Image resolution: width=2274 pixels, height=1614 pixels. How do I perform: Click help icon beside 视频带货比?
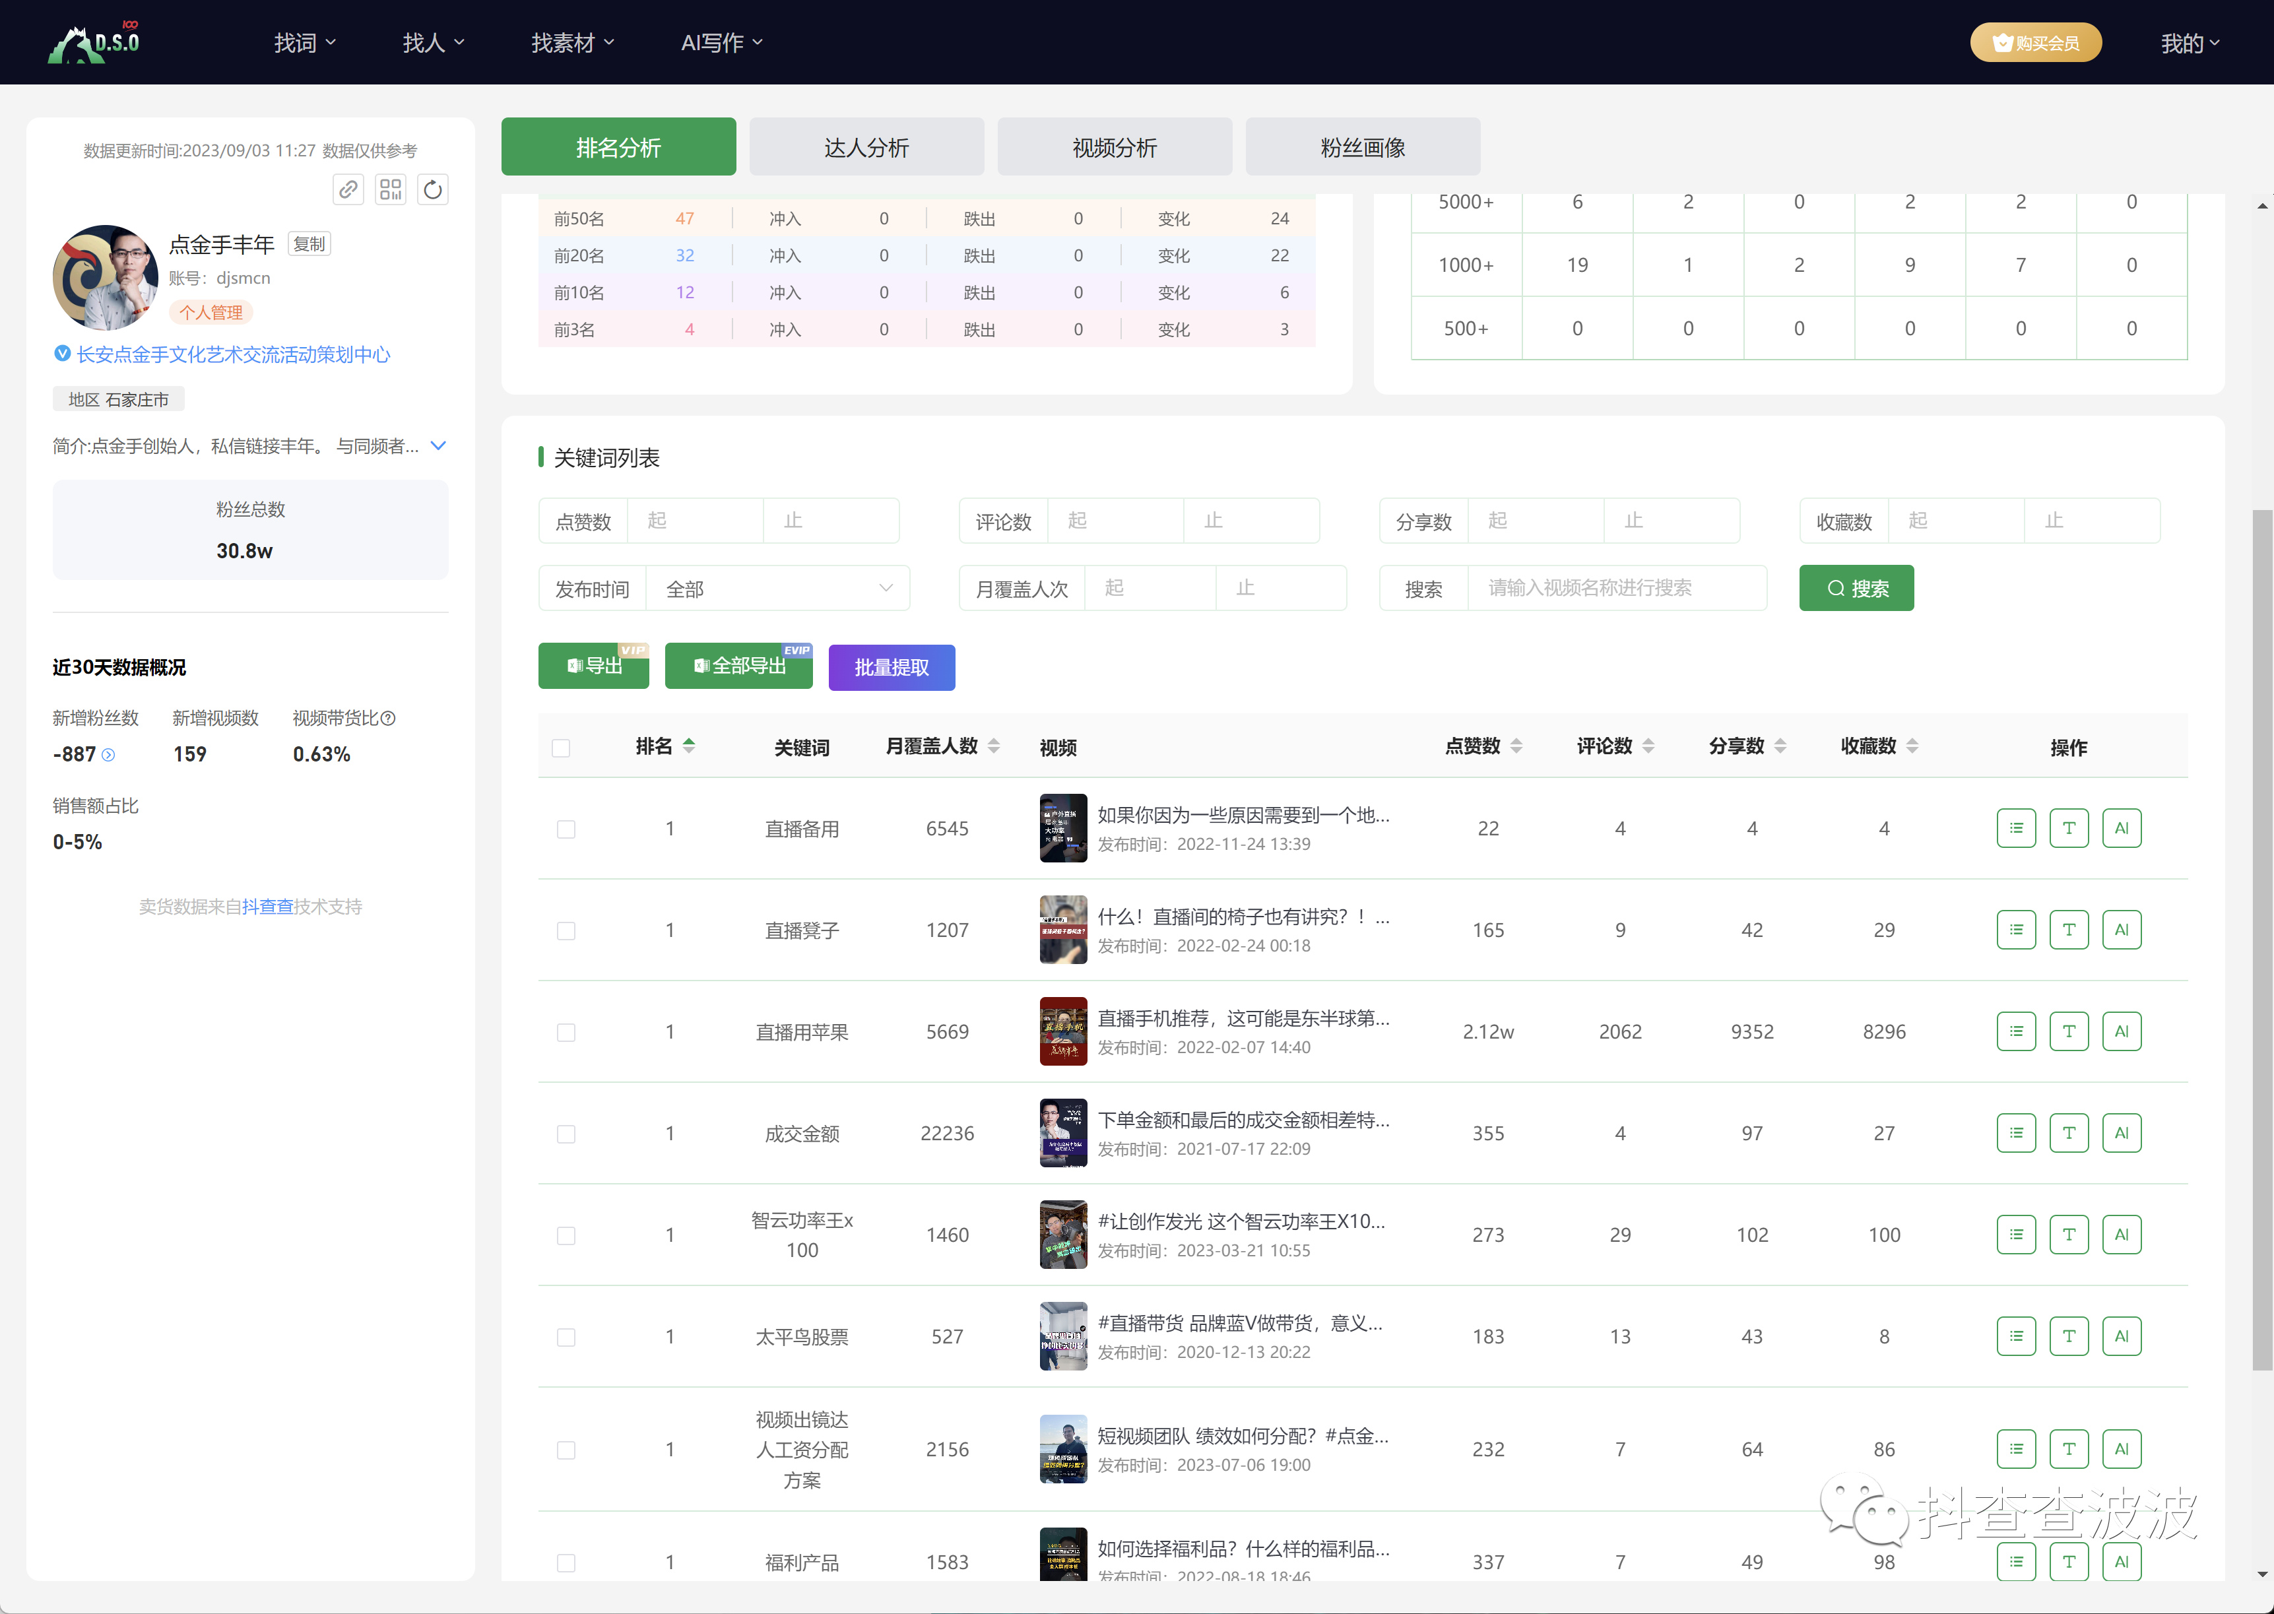[389, 719]
